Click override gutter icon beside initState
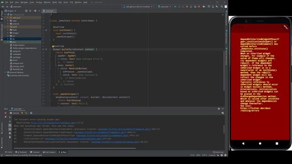The width and height of the screenshot is (292, 164). click(x=46, y=30)
